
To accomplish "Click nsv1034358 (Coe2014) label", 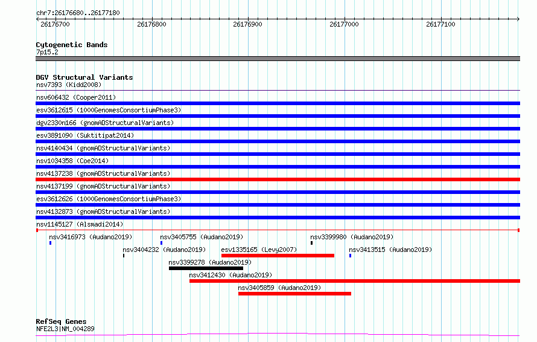I will point(72,161).
